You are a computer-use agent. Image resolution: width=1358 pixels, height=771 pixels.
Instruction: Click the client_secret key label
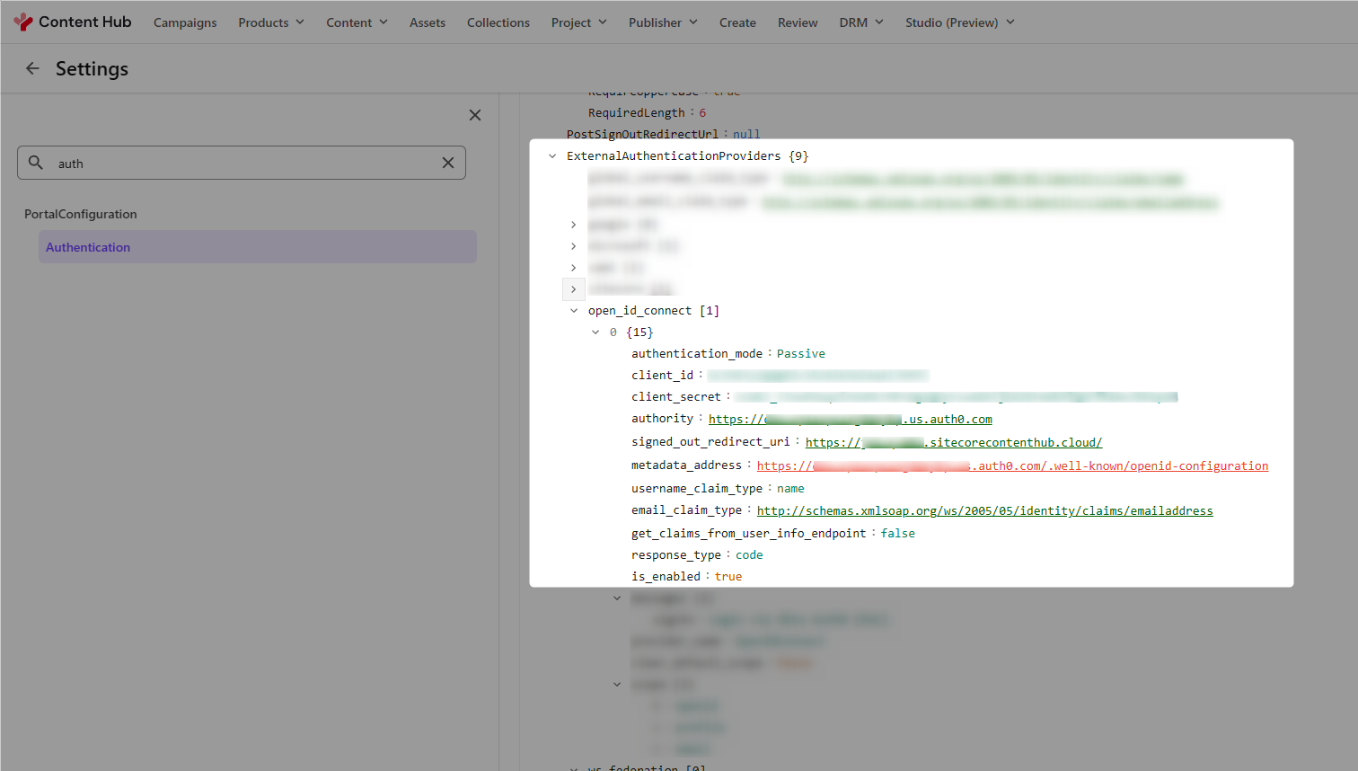coord(676,397)
